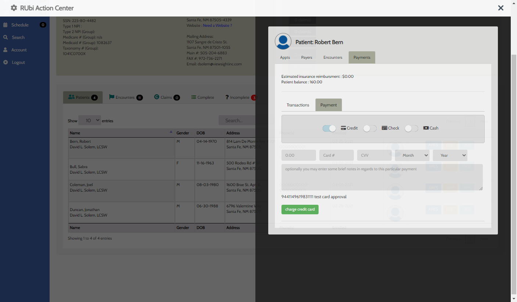The height and width of the screenshot is (302, 517).
Task: Click the RUbi Action Center gear icon
Action: [14, 8]
